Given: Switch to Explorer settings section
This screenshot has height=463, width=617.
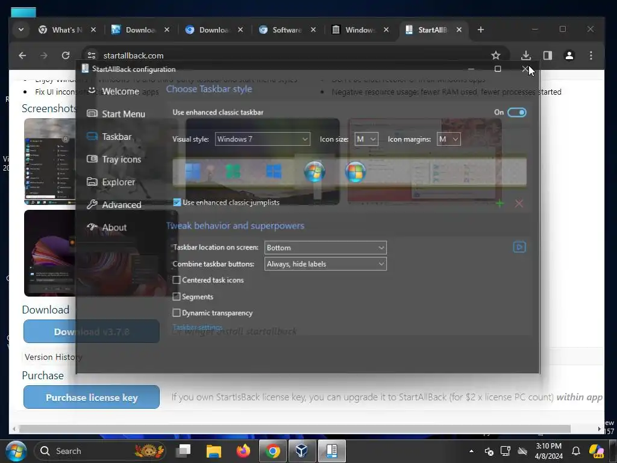Looking at the screenshot, I should click(111, 182).
